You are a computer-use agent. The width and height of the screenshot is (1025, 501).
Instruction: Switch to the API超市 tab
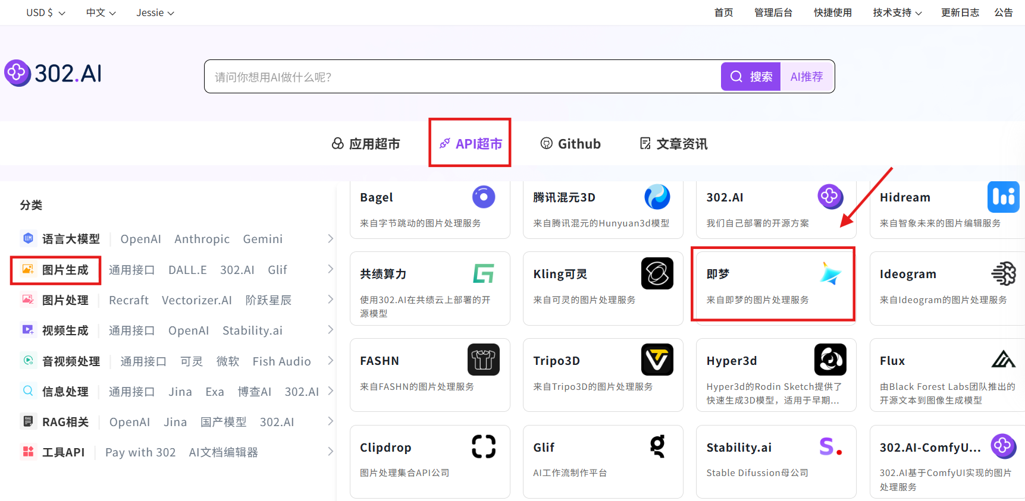(471, 144)
